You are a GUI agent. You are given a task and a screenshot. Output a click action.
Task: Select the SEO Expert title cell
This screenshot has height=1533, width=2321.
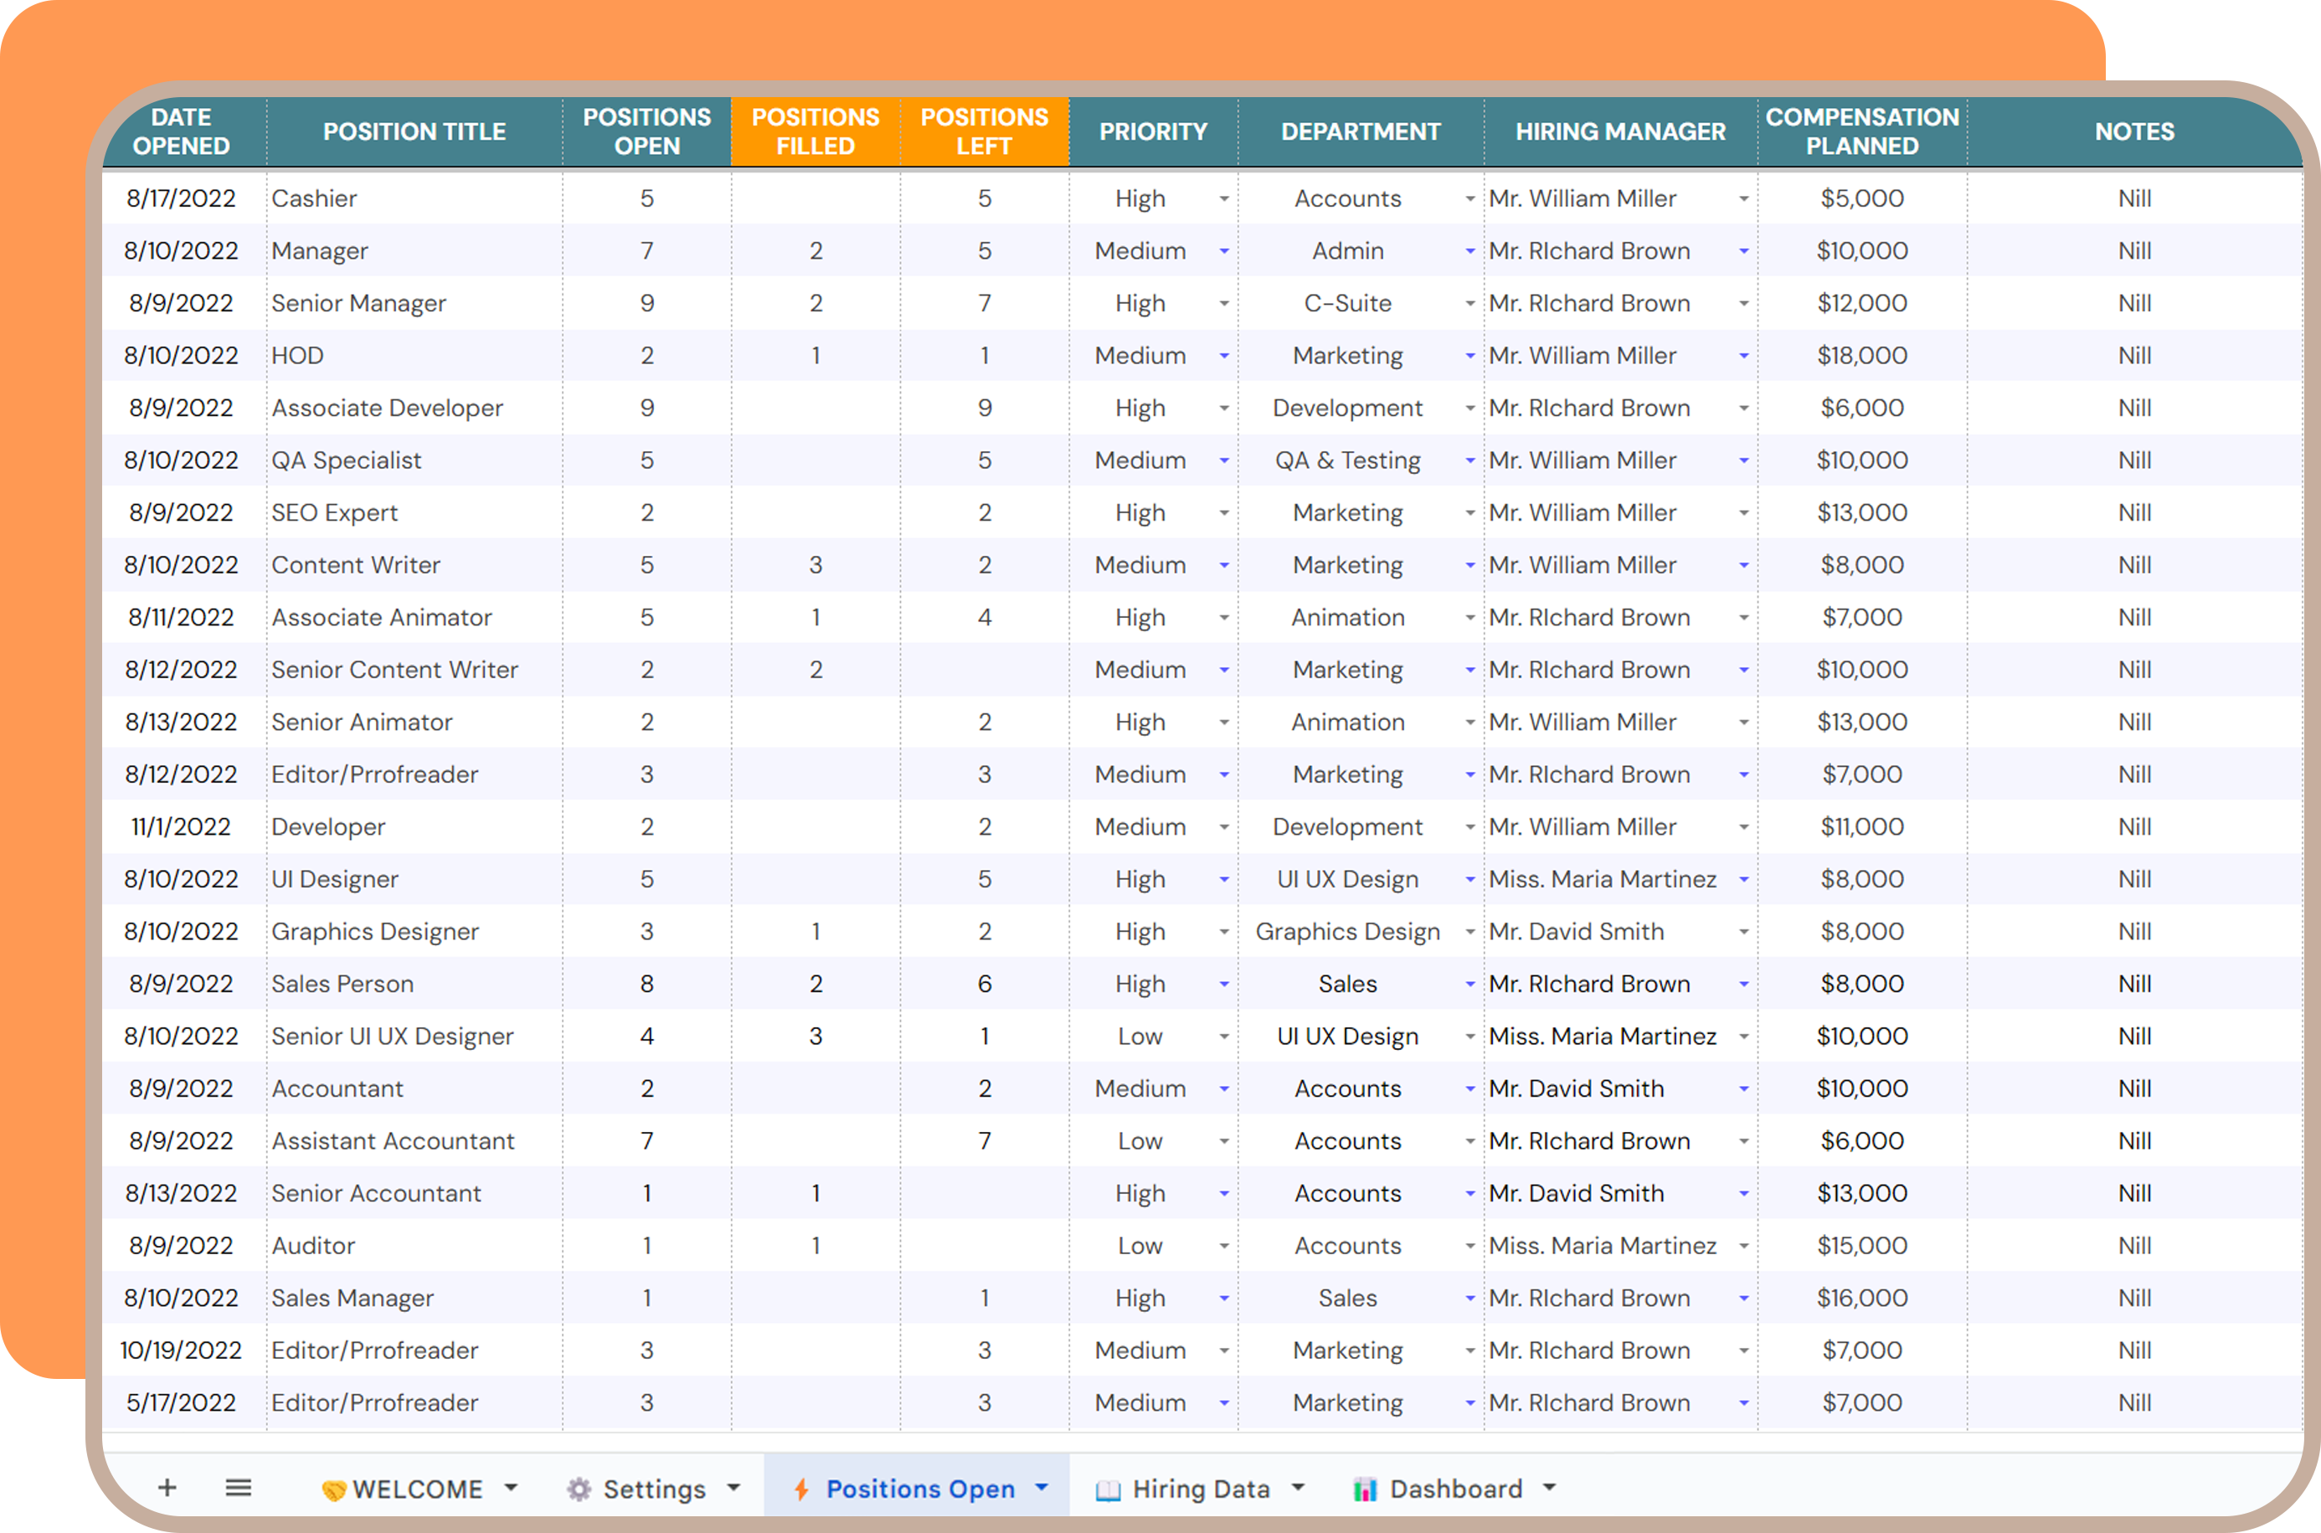tap(414, 512)
